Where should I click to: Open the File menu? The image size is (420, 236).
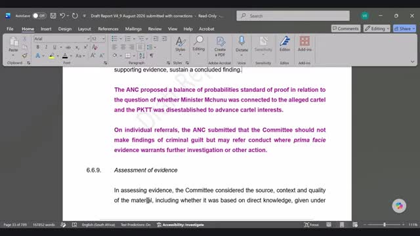tap(10, 29)
